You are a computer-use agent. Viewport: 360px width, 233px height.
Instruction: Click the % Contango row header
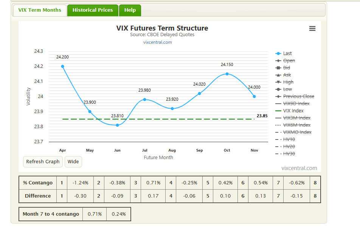click(38, 182)
